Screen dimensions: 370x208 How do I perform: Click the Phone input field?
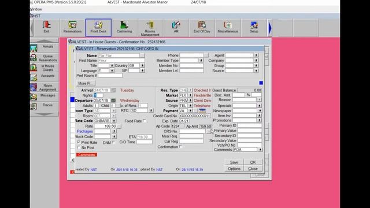(x=191, y=55)
